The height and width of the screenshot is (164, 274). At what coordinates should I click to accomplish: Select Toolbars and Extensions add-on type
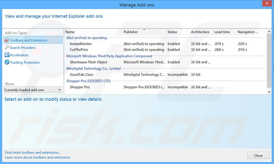(33, 40)
